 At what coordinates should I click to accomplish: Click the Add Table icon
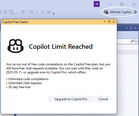point(49,12)
